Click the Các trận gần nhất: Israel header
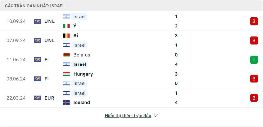The height and width of the screenshot is (127, 263). click(x=35, y=6)
